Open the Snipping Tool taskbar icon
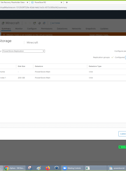The height and width of the screenshot is (171, 126). click(x=30, y=168)
